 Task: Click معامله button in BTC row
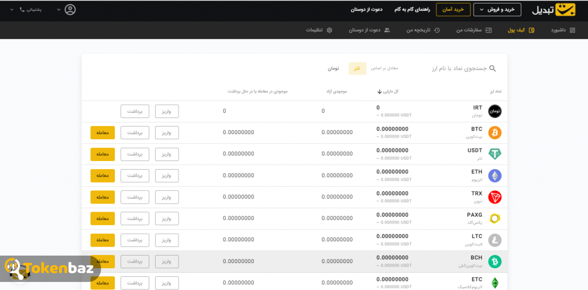(x=102, y=133)
